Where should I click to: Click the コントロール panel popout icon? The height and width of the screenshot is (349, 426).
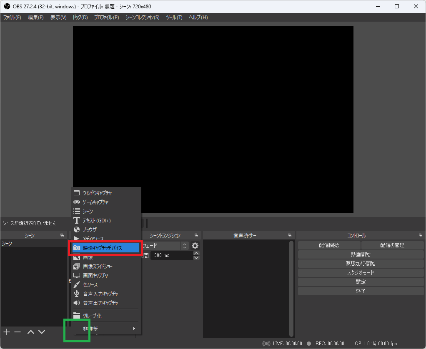coord(420,235)
